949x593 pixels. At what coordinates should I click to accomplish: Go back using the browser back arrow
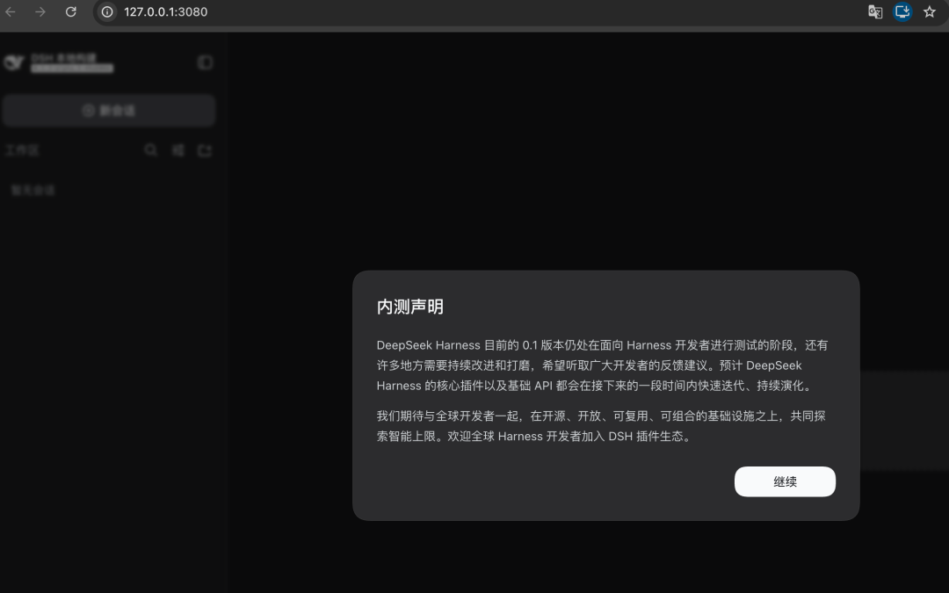(x=11, y=11)
